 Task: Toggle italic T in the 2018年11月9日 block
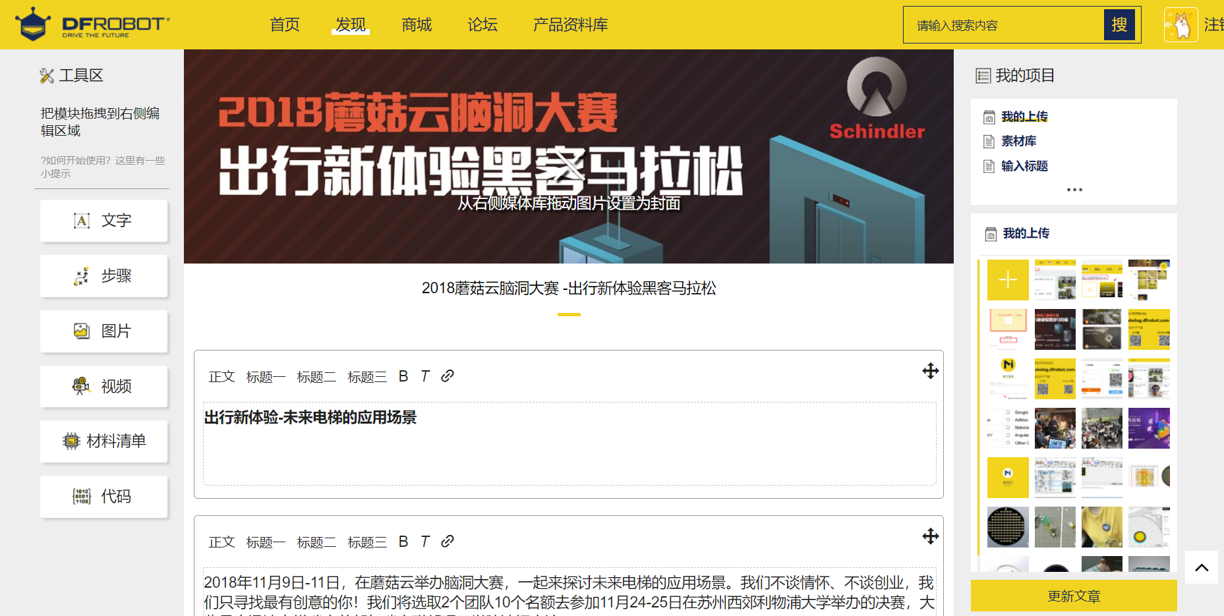click(x=425, y=542)
